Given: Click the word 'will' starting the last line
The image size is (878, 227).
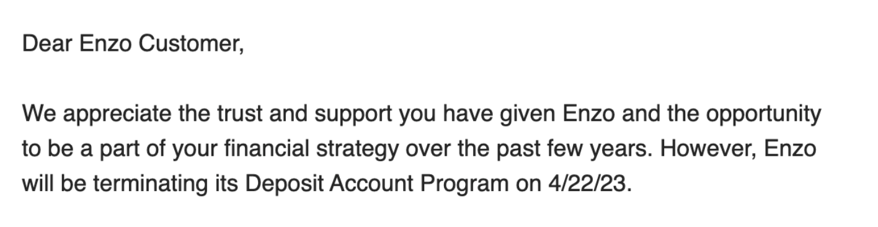Looking at the screenshot, I should pos(36,184).
